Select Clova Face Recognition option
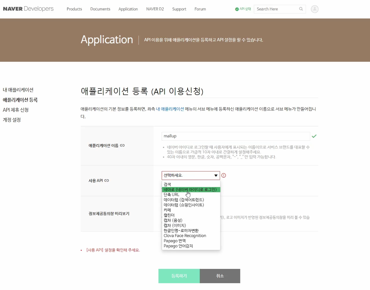 click(191, 236)
